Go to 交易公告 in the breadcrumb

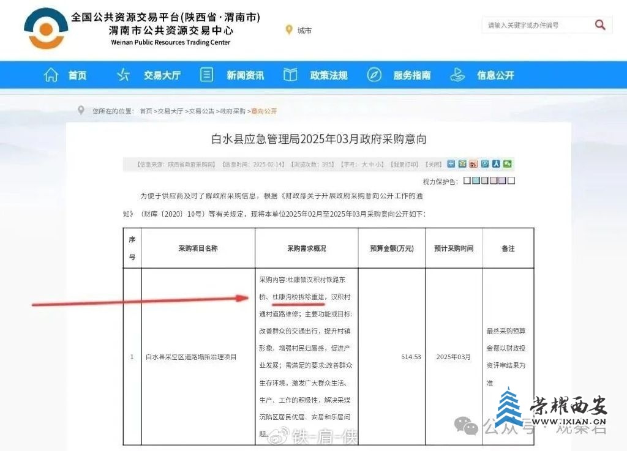point(201,111)
